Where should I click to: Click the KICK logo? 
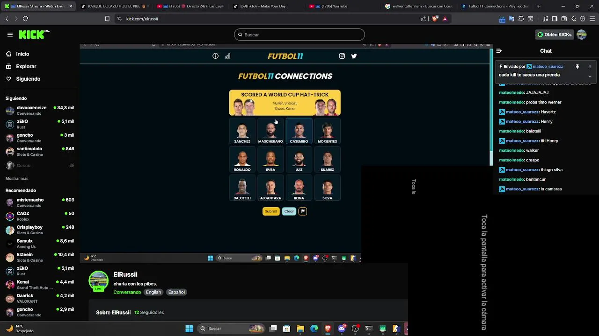pyautogui.click(x=34, y=35)
